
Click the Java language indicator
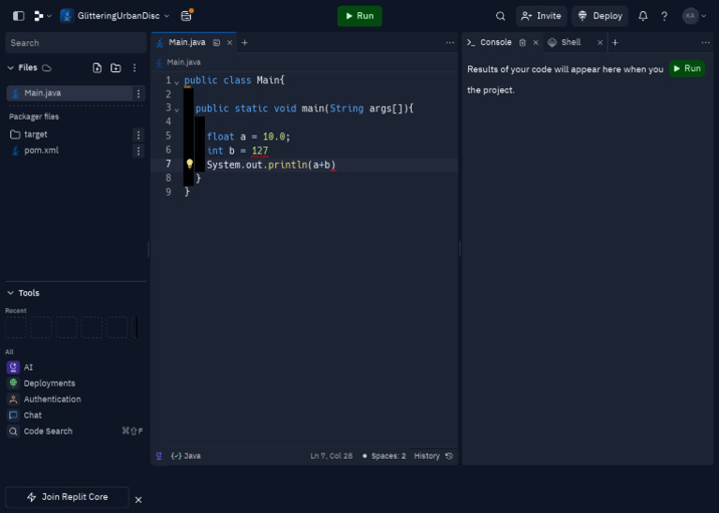tap(186, 456)
